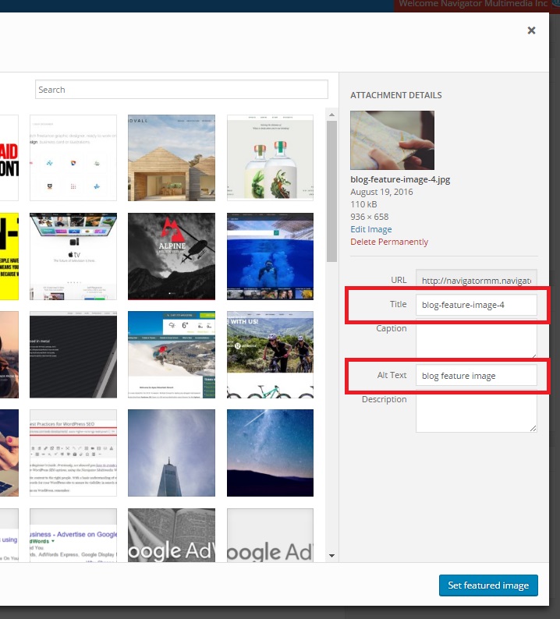560x619 pixels.
Task: Click the 936 × 658 dimensions text
Action: click(369, 217)
